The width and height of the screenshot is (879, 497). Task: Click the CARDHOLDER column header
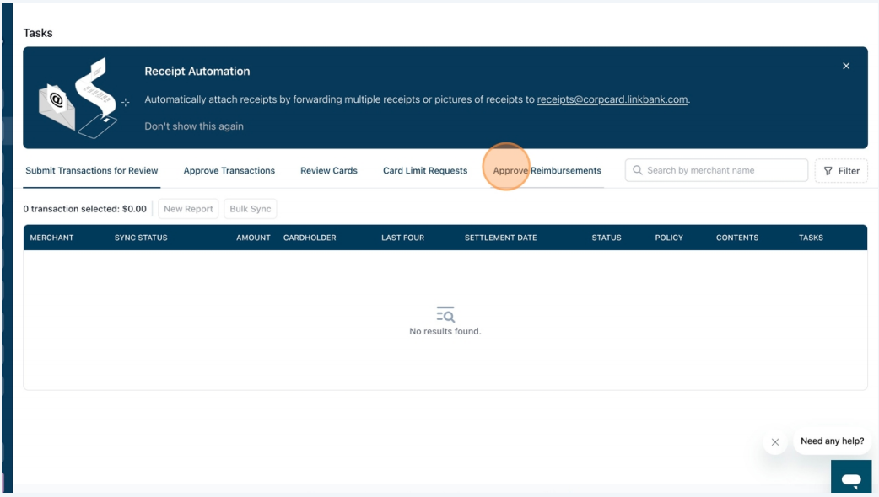click(310, 238)
